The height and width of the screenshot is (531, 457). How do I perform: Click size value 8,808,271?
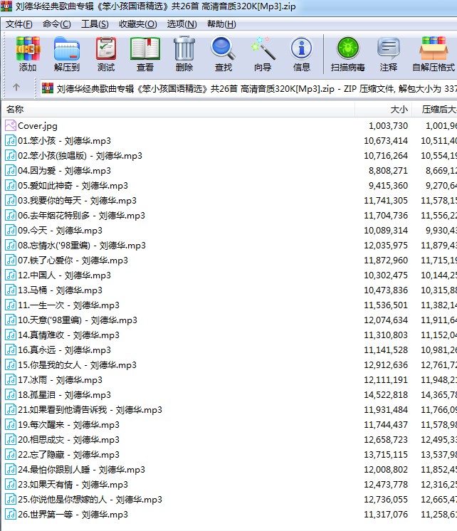click(x=388, y=170)
